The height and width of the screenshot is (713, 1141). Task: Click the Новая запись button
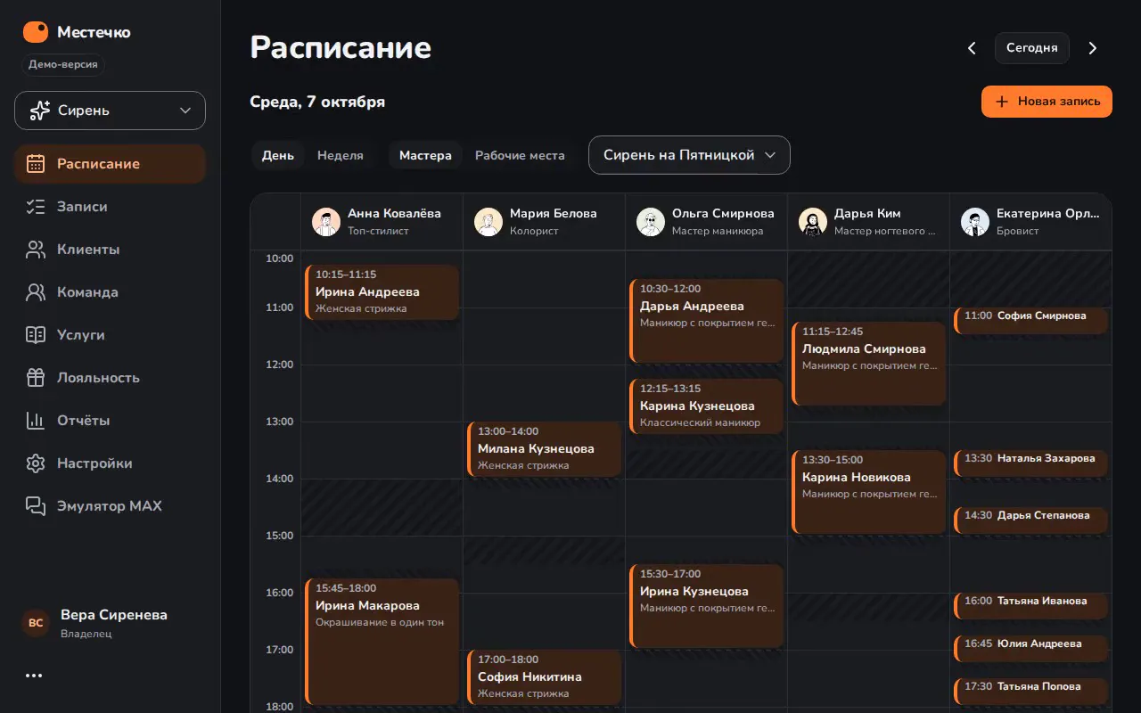click(x=1047, y=102)
